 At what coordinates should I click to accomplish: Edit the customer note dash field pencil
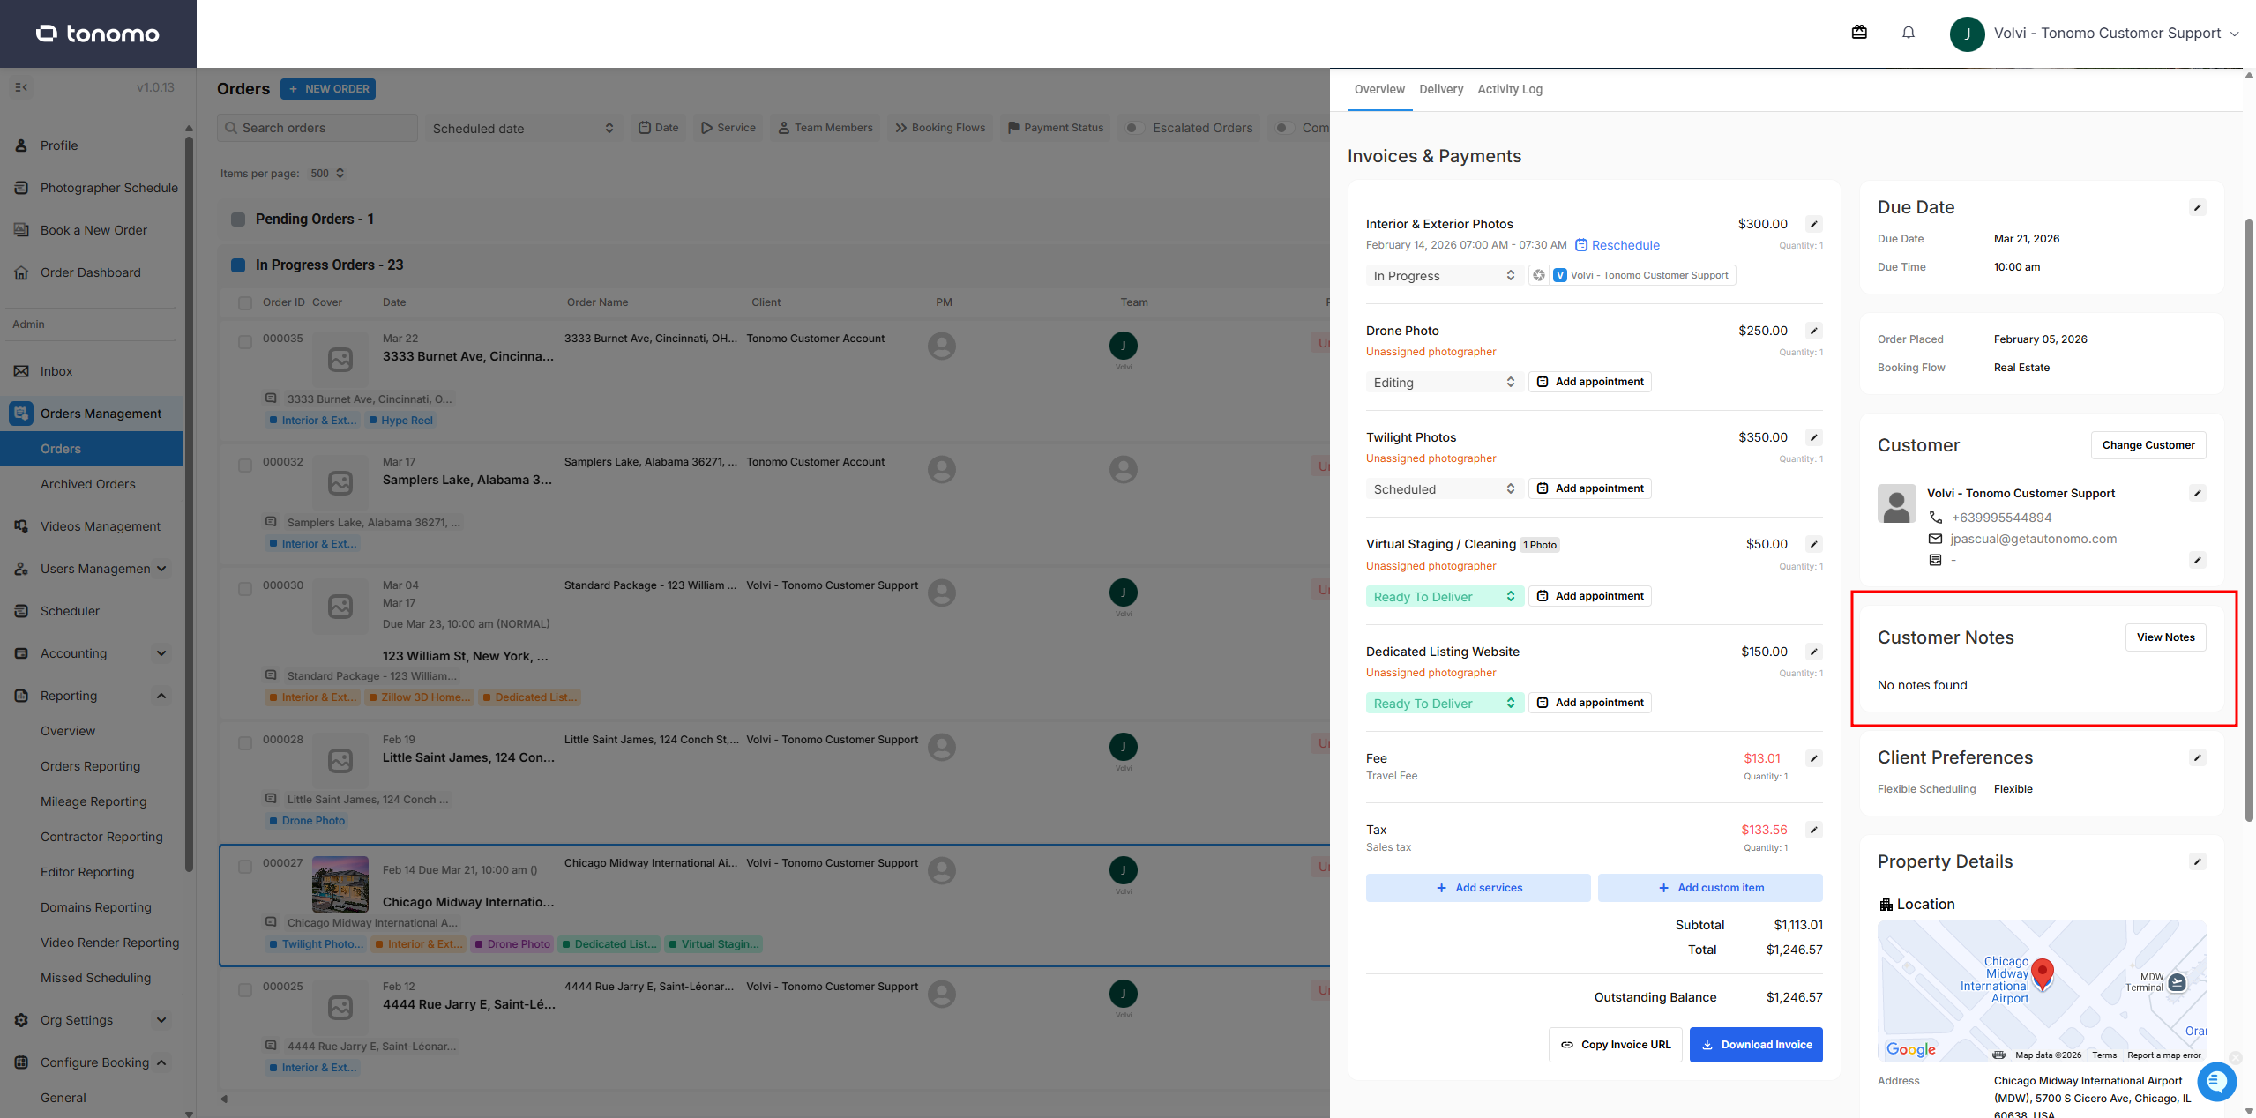coord(2198,560)
